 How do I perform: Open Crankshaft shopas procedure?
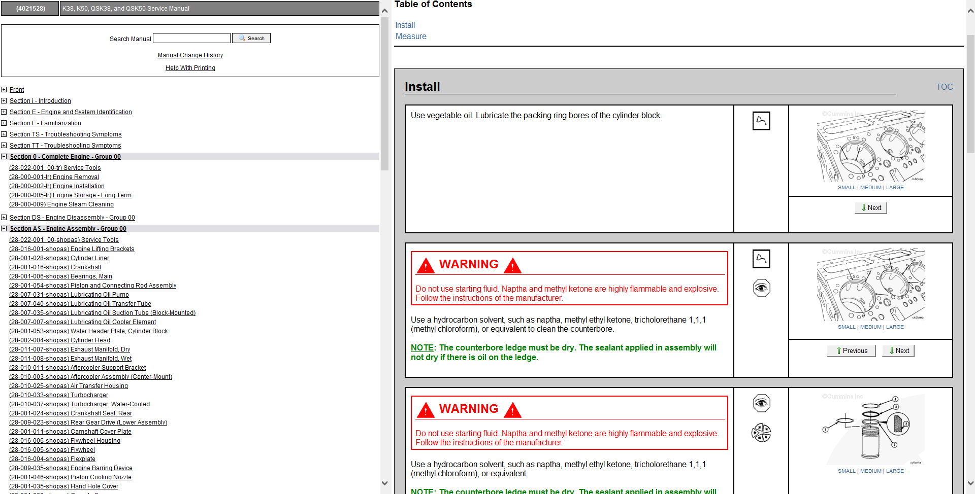click(x=55, y=267)
